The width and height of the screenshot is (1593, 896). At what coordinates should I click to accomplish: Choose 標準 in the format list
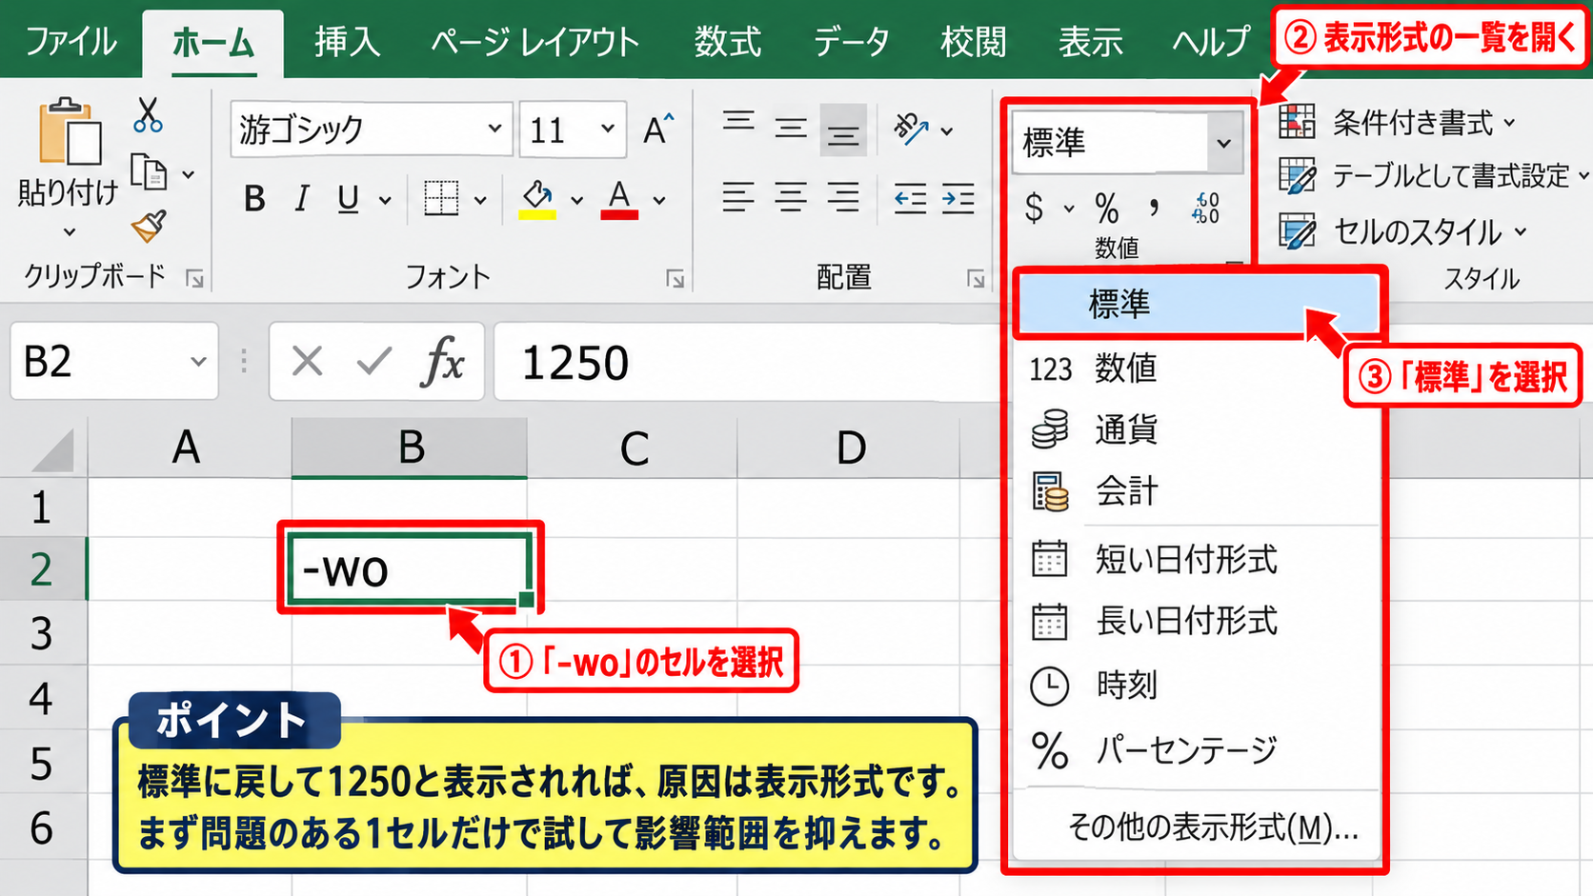[1197, 305]
